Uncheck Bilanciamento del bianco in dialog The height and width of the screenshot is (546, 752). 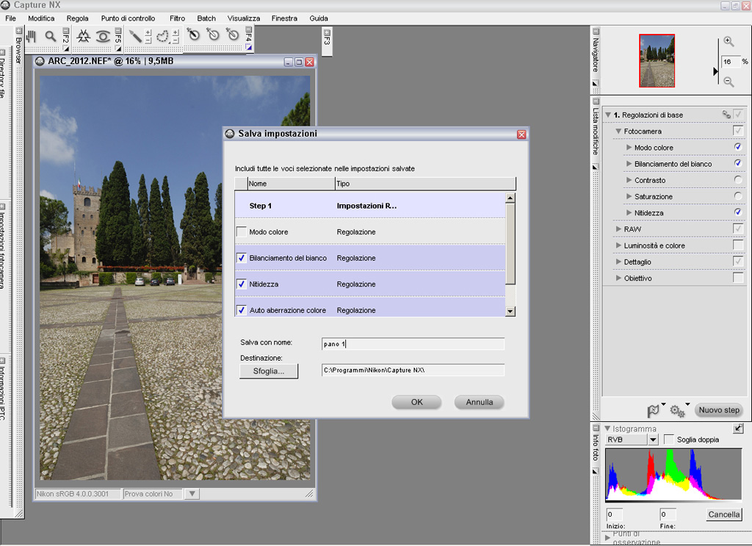241,258
